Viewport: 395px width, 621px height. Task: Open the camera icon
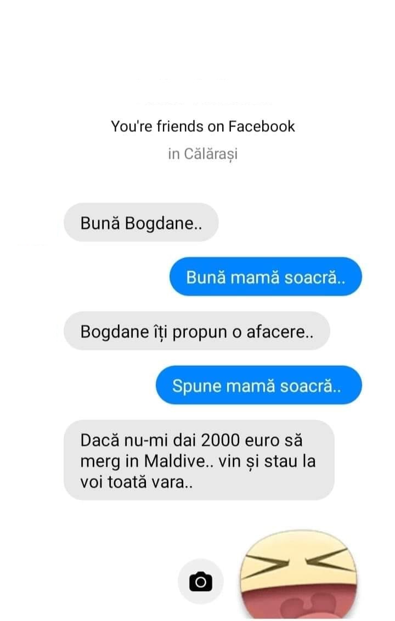point(201,582)
